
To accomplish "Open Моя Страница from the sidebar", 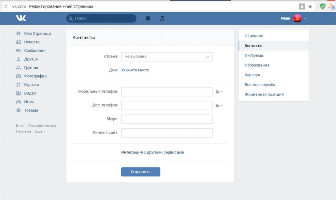I will click(x=37, y=34).
